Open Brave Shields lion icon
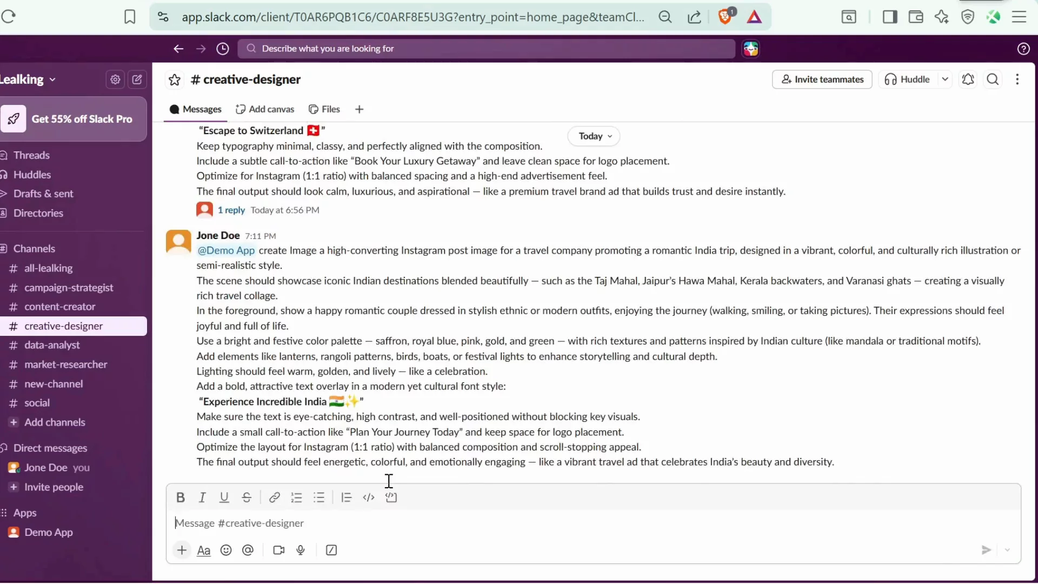Screen dimensions: 1038x584 pos(725,17)
